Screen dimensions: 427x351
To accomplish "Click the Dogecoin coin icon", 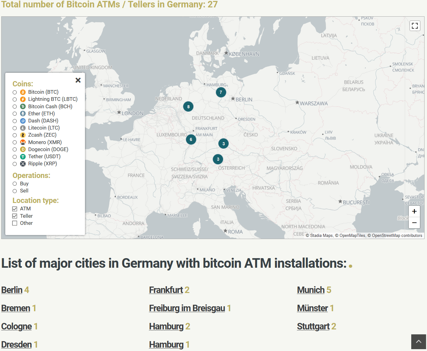I will tap(23, 149).
